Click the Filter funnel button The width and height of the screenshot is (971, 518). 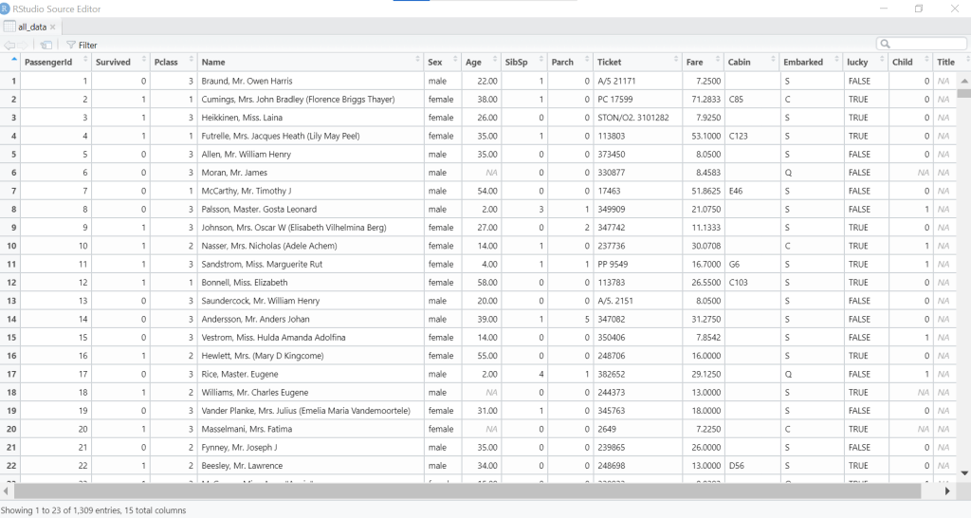[82, 45]
